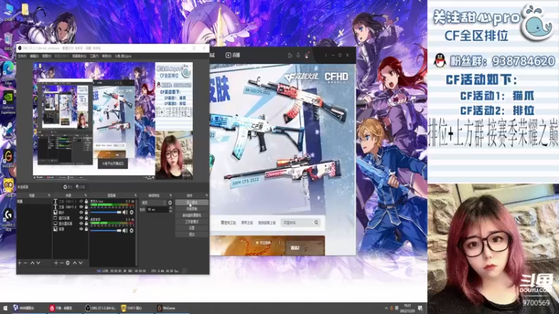Toggle the lock on the window capture source
The width and height of the screenshot is (559, 314).
(86, 218)
